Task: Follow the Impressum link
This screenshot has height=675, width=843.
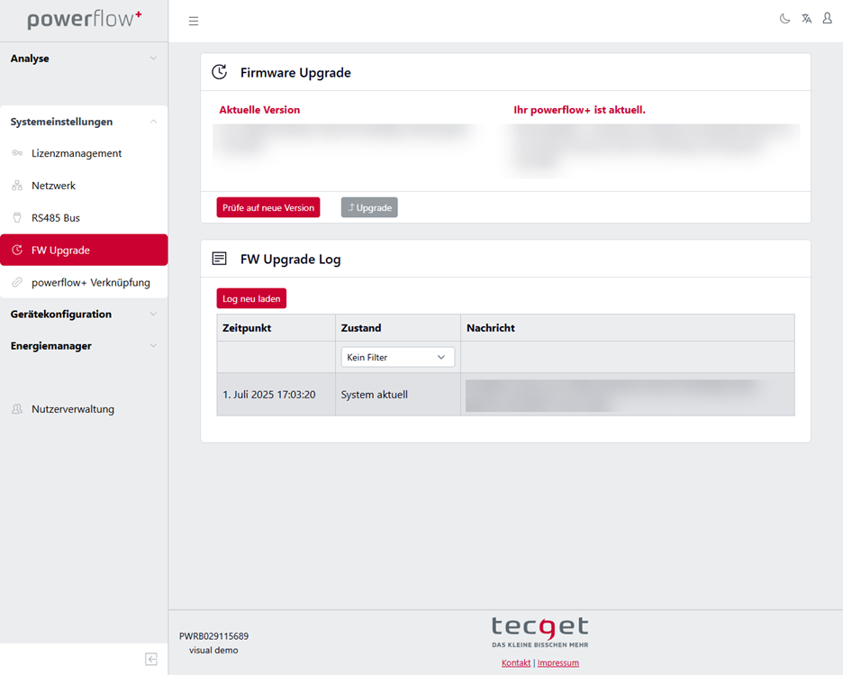Action: tap(558, 662)
